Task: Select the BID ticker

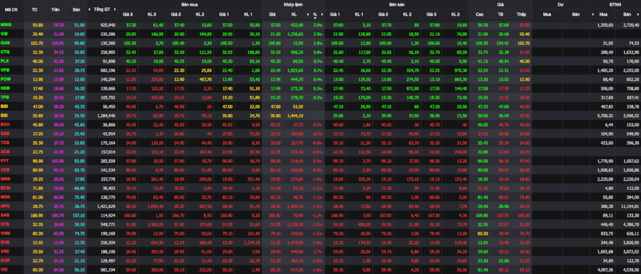Action: tap(4, 105)
